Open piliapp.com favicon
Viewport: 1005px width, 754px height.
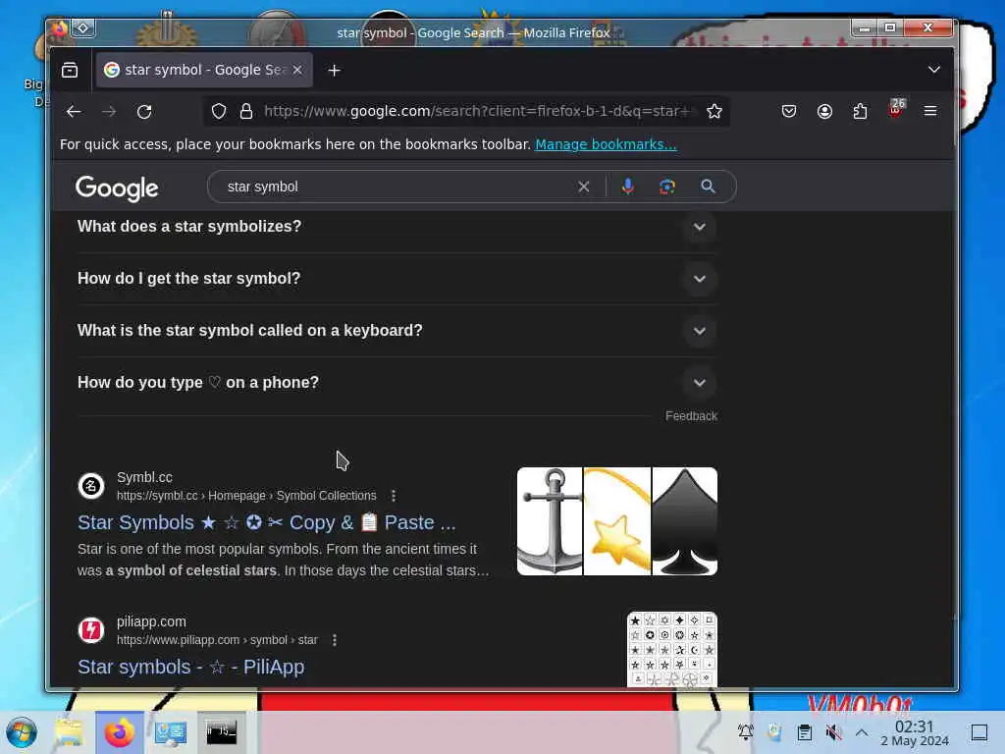(x=91, y=630)
